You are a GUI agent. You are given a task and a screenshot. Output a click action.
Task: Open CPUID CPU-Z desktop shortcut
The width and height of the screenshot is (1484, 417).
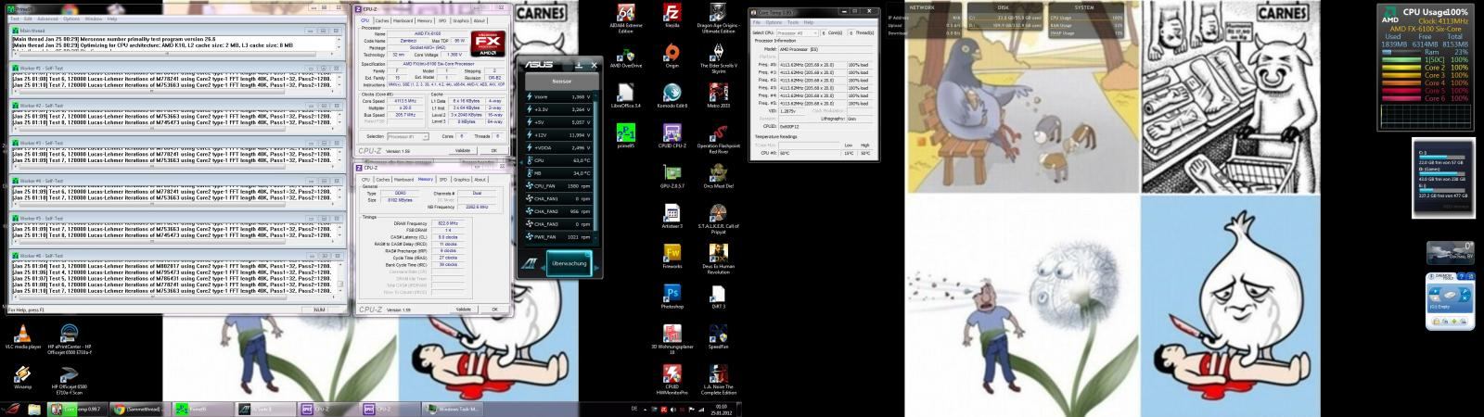(672, 137)
